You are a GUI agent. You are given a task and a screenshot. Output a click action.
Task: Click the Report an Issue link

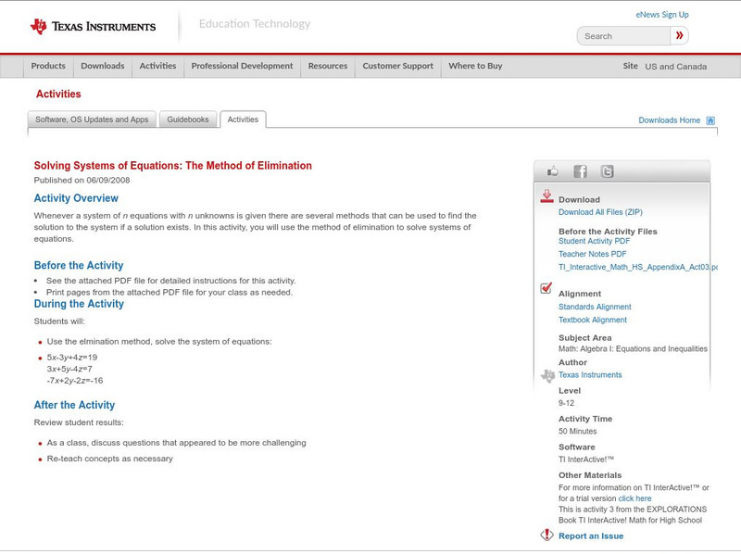591,536
